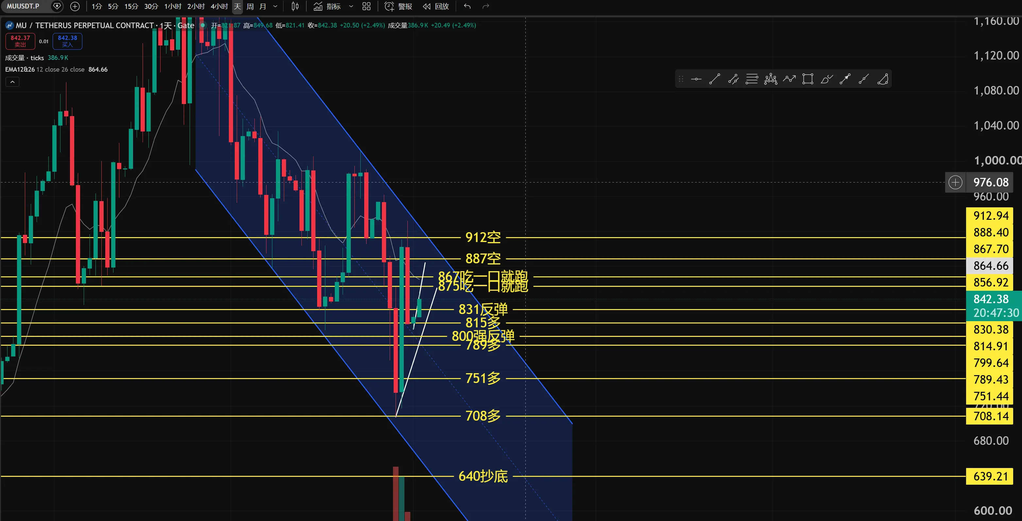Click the 751多 line label
This screenshot has width=1022, height=521.
click(x=483, y=378)
